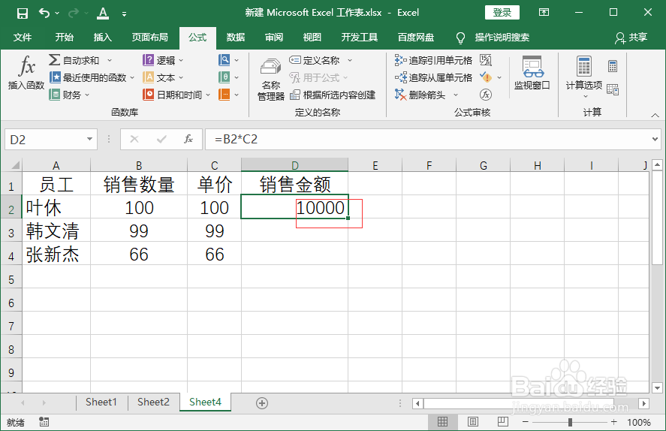Switch to the Home tab (开始)

coord(64,38)
